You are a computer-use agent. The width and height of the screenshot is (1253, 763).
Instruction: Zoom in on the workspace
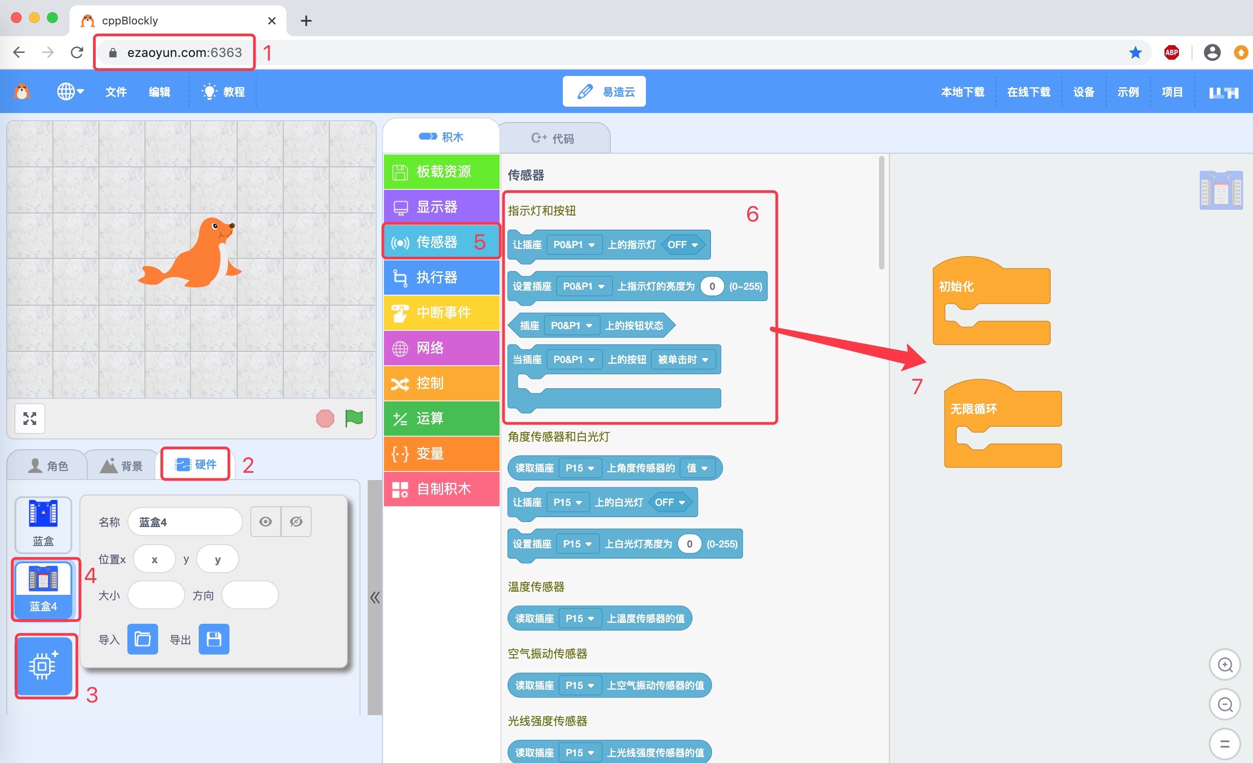(1225, 665)
